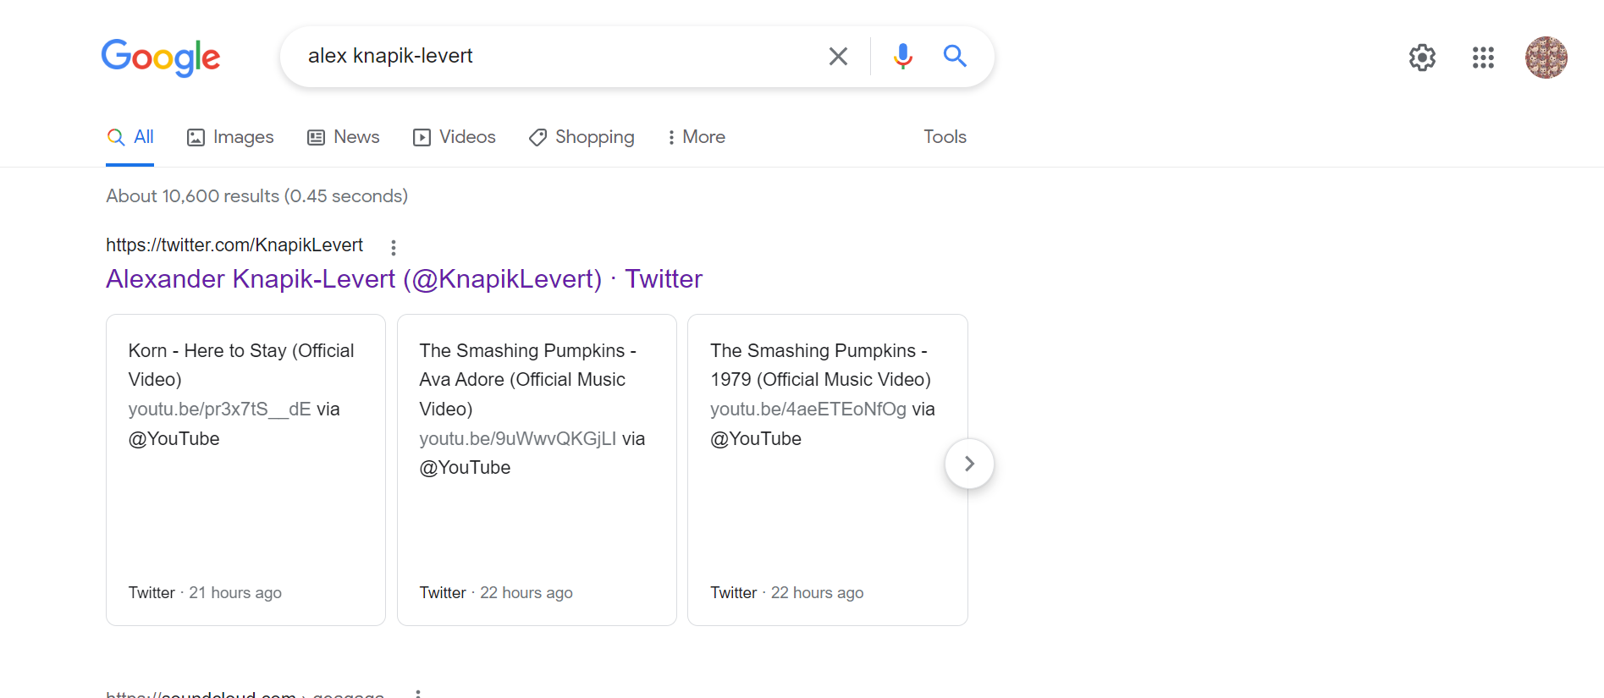The width and height of the screenshot is (1604, 698).
Task: Open Settings gear icon
Action: tap(1422, 58)
